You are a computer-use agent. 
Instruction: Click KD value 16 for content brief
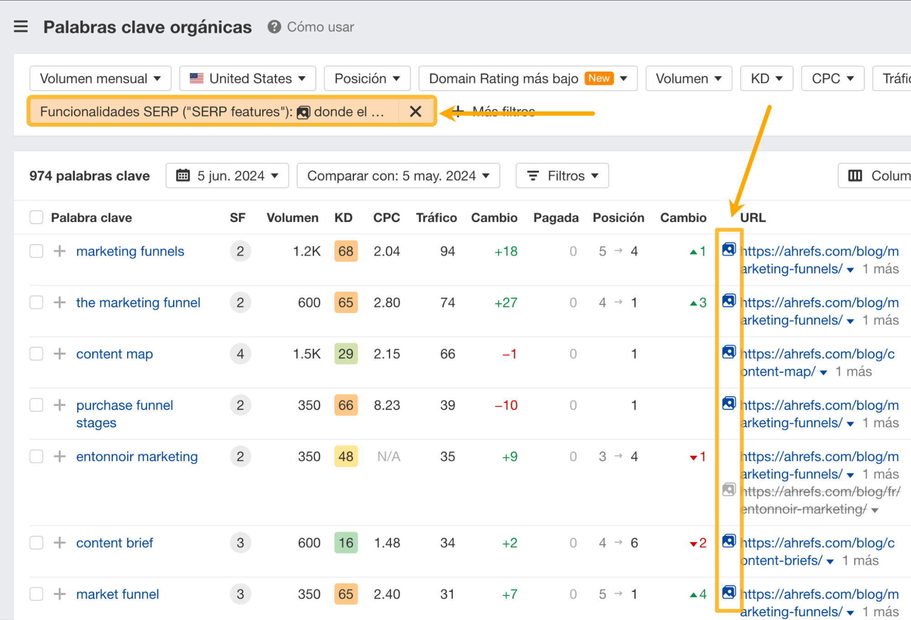(345, 543)
